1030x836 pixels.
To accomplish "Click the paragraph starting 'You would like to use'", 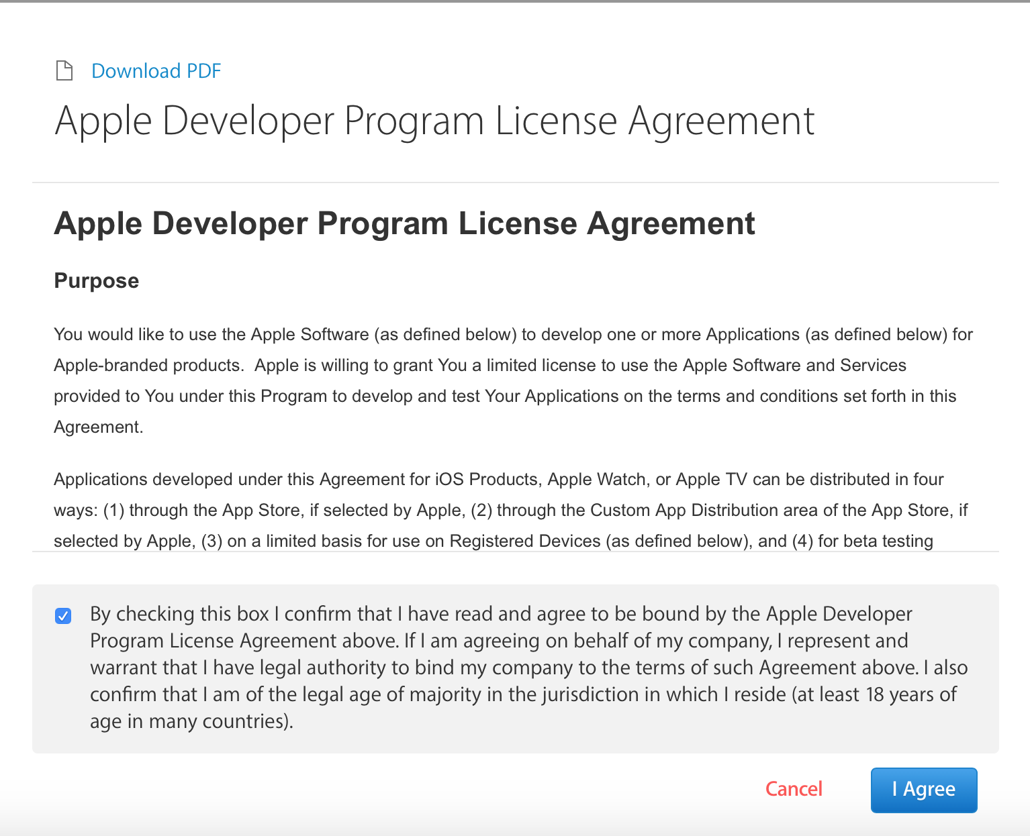I will coord(514,380).
